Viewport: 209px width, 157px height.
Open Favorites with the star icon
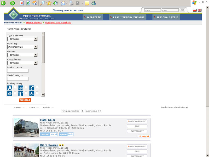point(49,3)
